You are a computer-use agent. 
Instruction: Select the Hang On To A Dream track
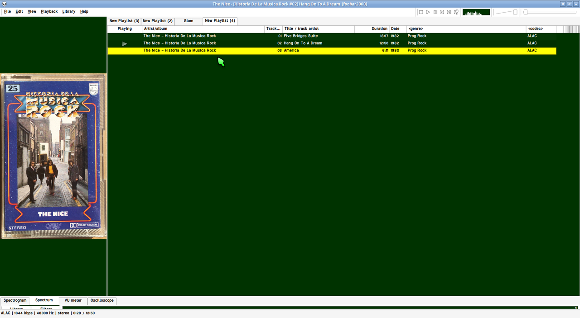tap(332, 43)
